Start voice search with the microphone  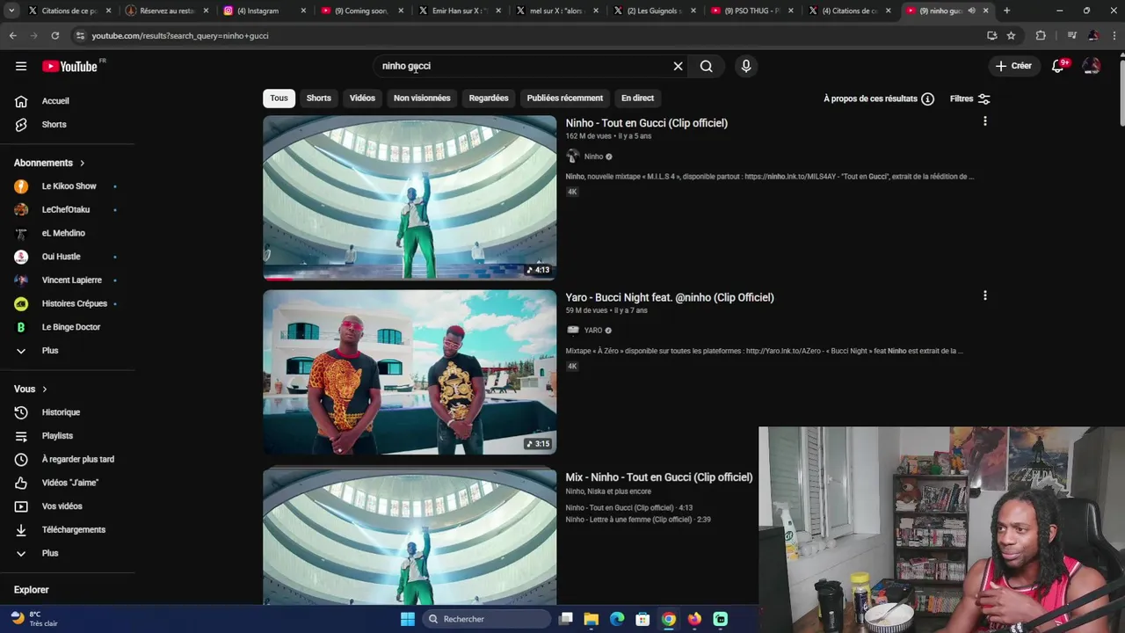point(745,66)
